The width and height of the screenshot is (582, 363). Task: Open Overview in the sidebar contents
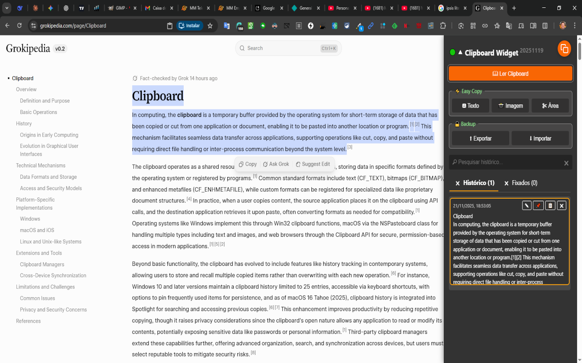pos(26,89)
